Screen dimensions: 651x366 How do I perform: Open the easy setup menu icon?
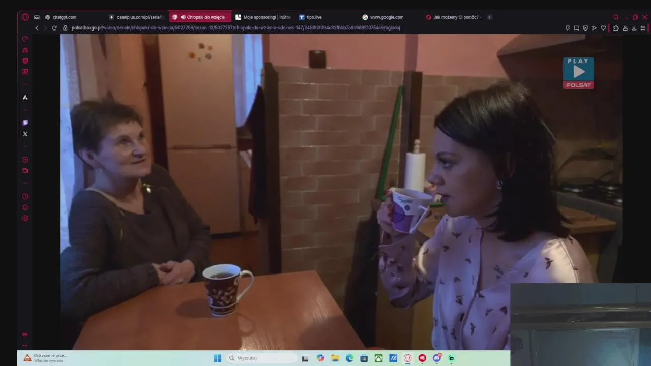click(x=643, y=28)
